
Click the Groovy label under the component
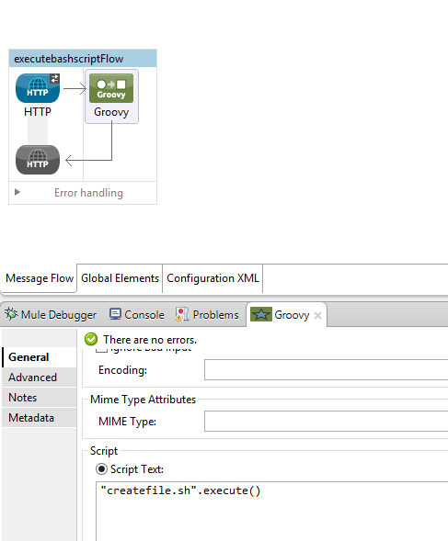tap(111, 112)
